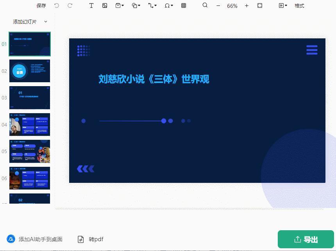Open the insert image tool
The image size is (336, 251).
coord(105,5)
